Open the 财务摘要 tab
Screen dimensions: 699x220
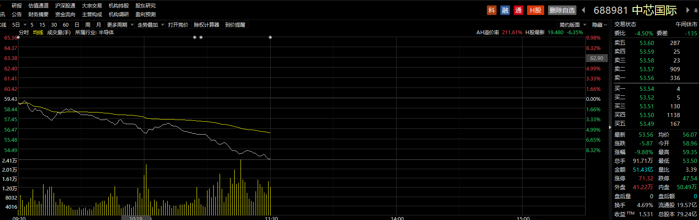click(38, 15)
